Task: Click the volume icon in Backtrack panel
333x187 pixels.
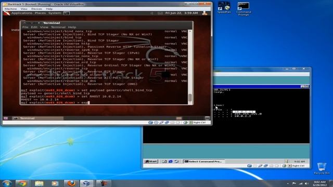Action: point(152,13)
